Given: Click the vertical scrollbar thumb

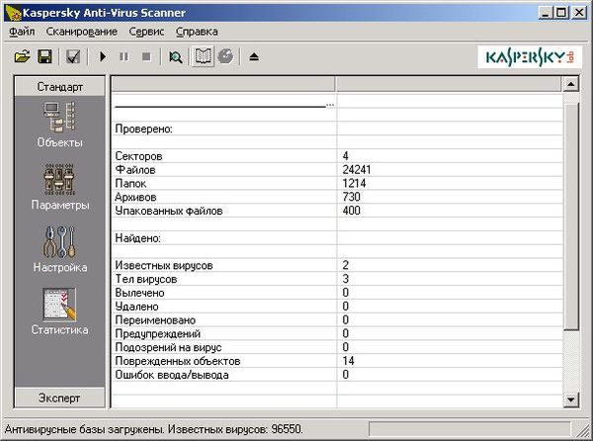Looking at the screenshot, I should pyautogui.click(x=570, y=217).
